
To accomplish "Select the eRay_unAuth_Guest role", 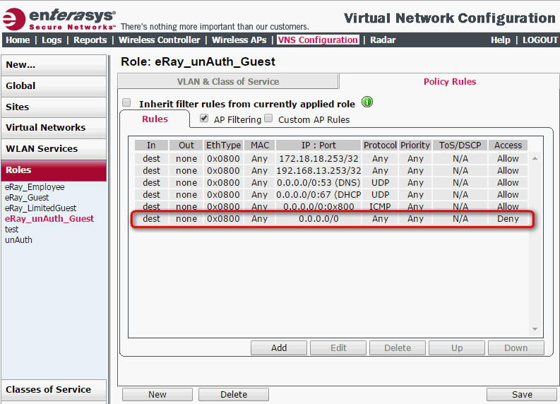I will 49,219.
